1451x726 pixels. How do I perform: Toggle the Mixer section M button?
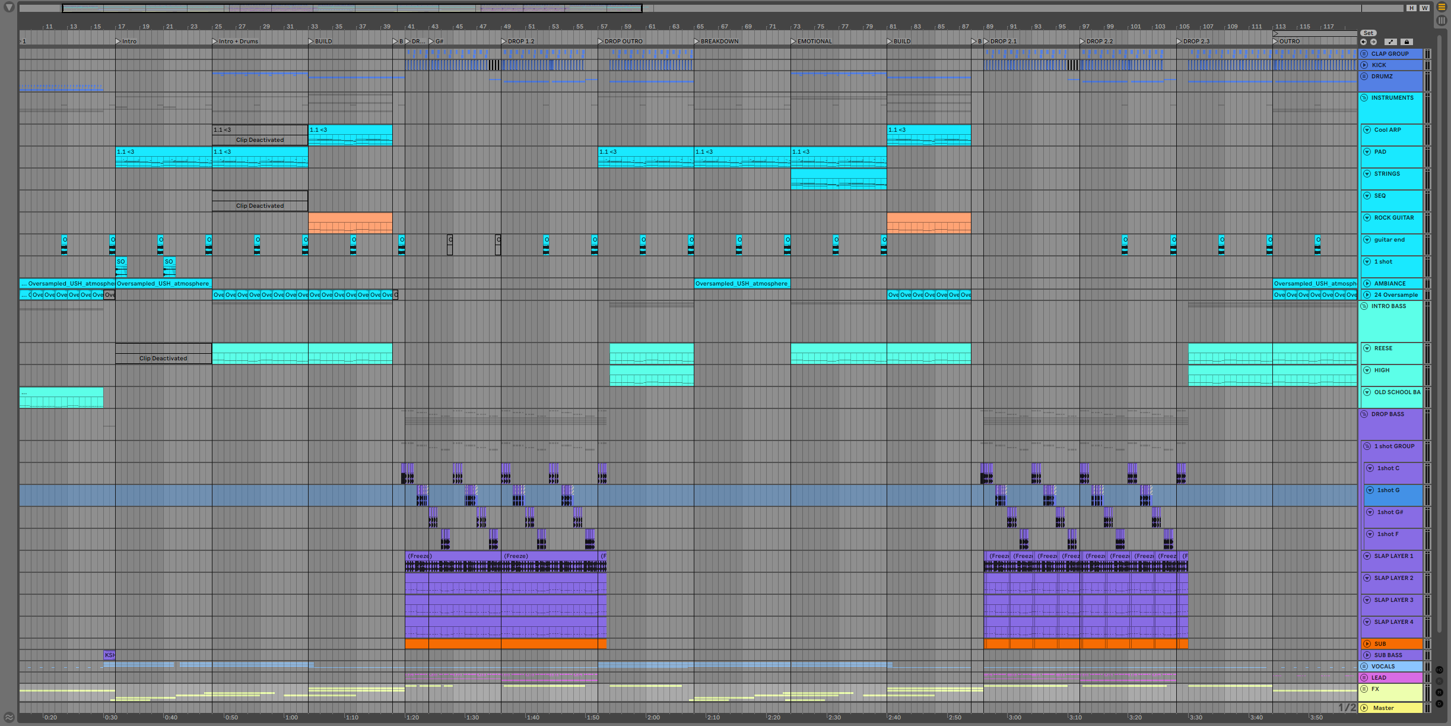1439,692
